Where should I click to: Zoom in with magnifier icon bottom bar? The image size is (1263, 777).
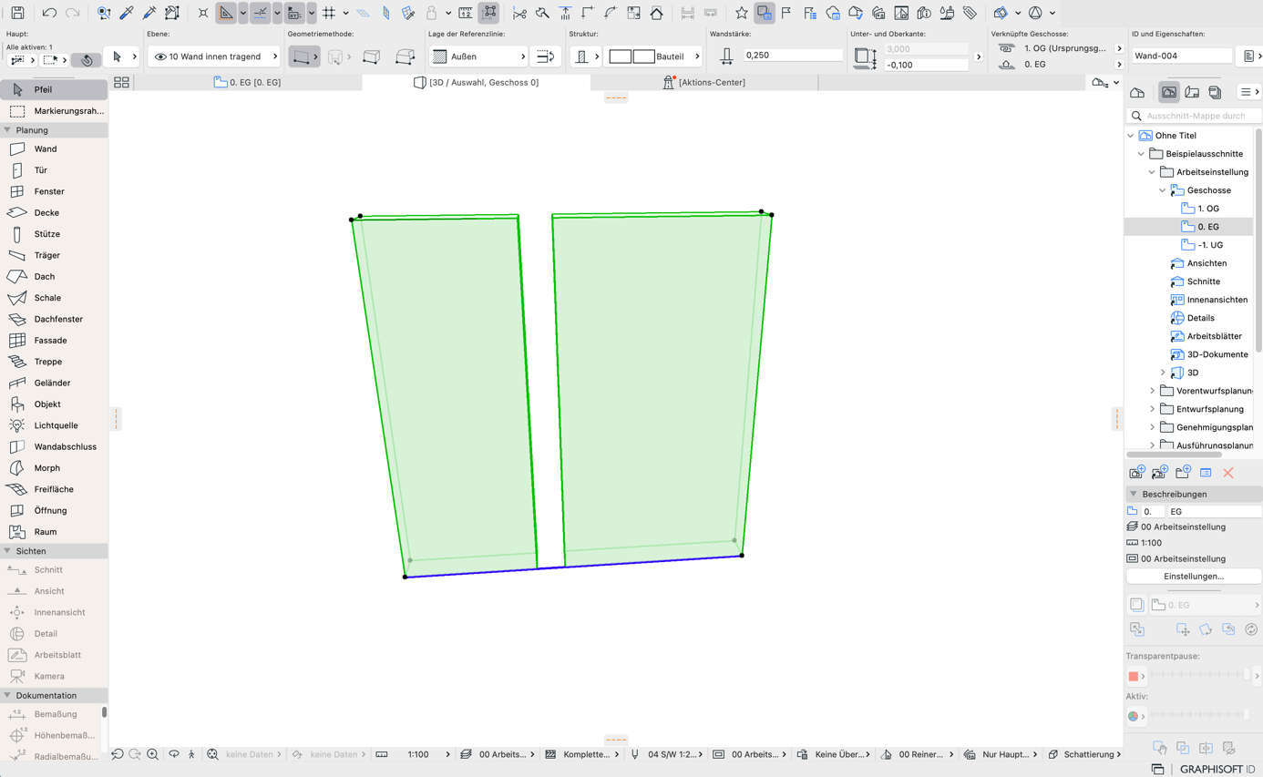coord(153,754)
